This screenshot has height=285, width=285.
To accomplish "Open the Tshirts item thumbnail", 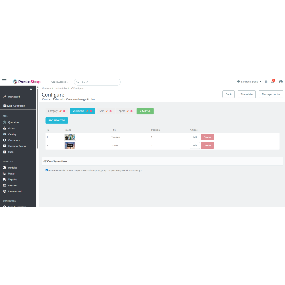I will (x=70, y=145).
